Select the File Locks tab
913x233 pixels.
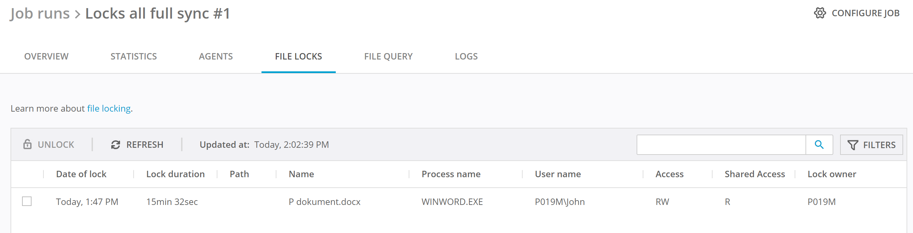point(298,56)
